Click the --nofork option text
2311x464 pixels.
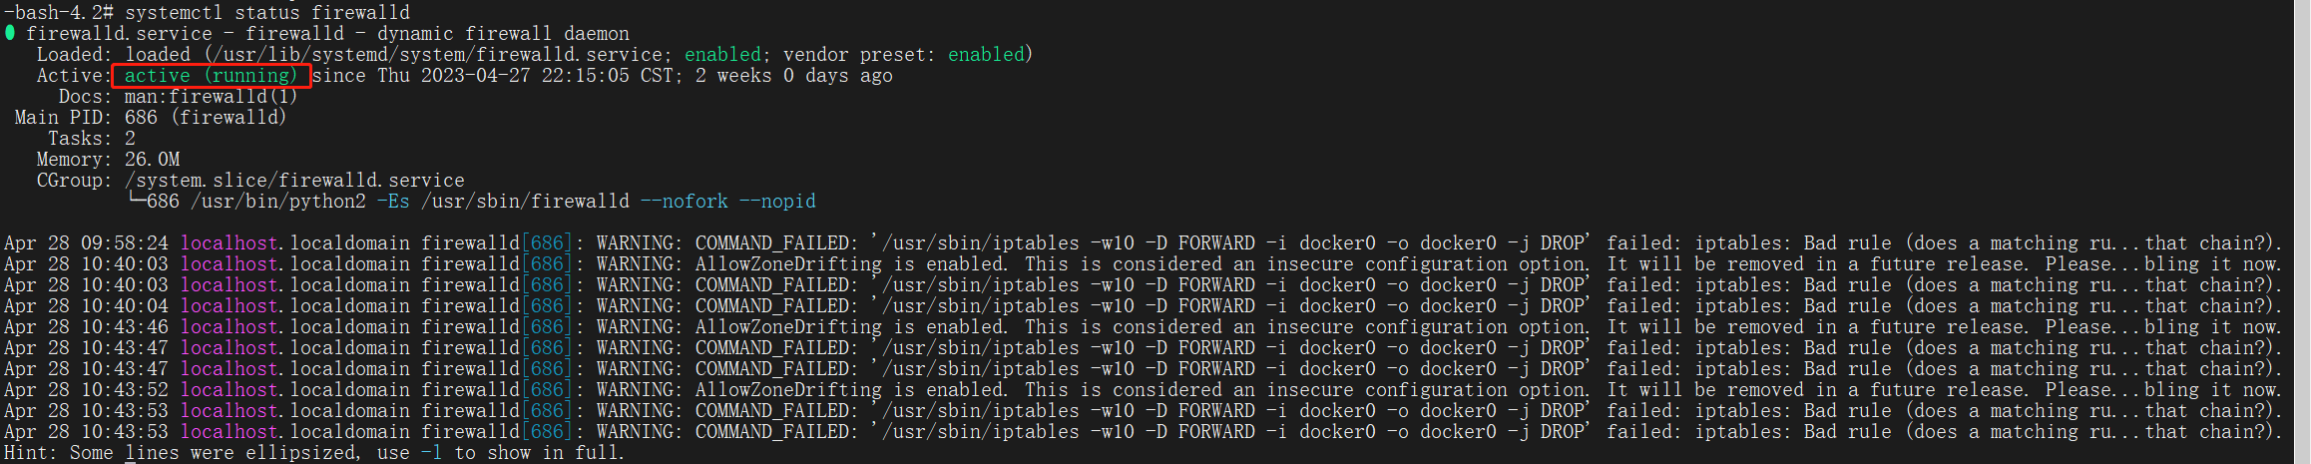click(685, 202)
